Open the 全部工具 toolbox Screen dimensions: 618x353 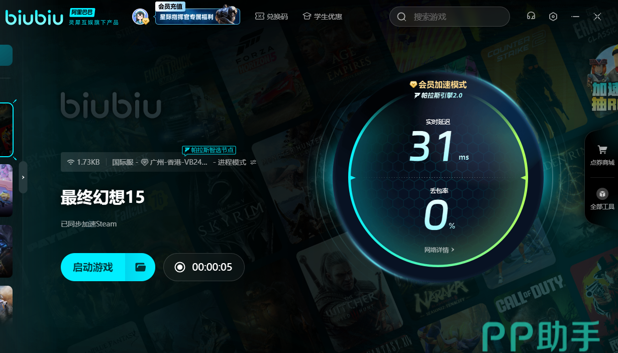(x=602, y=199)
